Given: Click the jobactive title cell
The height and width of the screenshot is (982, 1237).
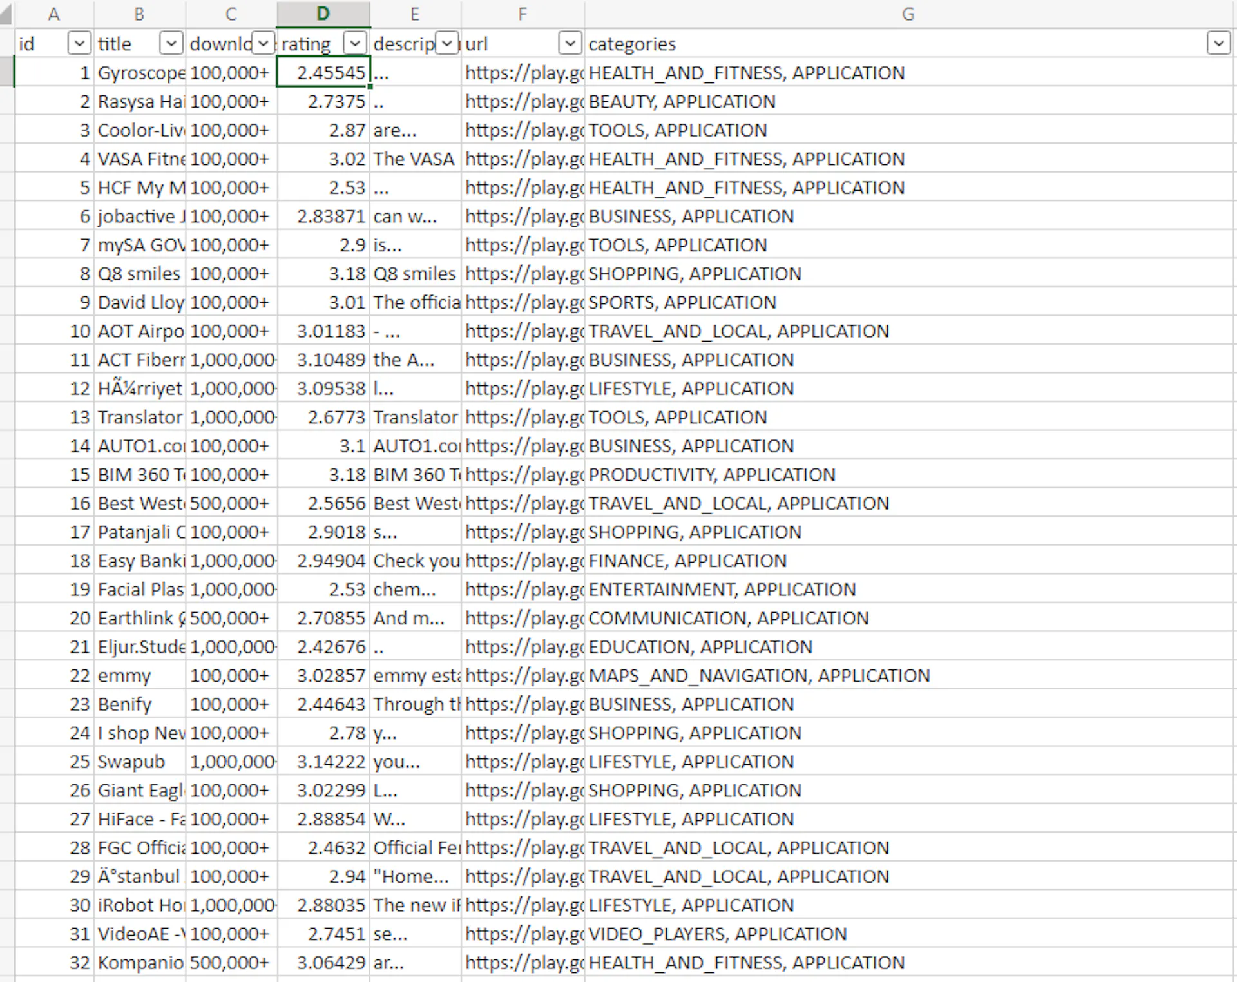Looking at the screenshot, I should (x=140, y=216).
